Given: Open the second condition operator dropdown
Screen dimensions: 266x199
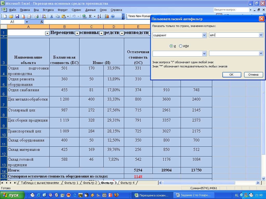Looking at the screenshot, I should tap(204, 53).
